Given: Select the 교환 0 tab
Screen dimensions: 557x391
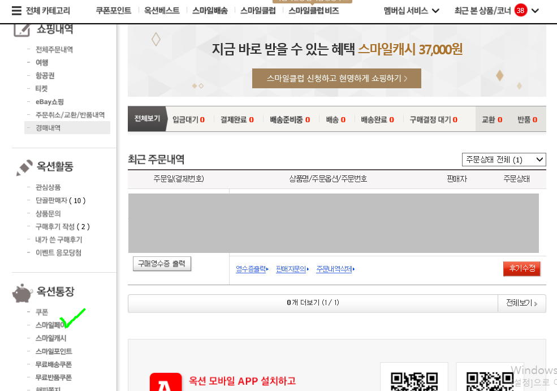Looking at the screenshot, I should click(492, 120).
